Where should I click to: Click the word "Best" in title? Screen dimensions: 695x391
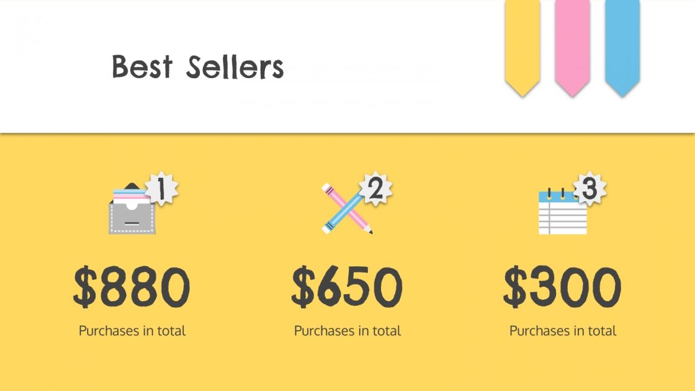pyautogui.click(x=142, y=66)
